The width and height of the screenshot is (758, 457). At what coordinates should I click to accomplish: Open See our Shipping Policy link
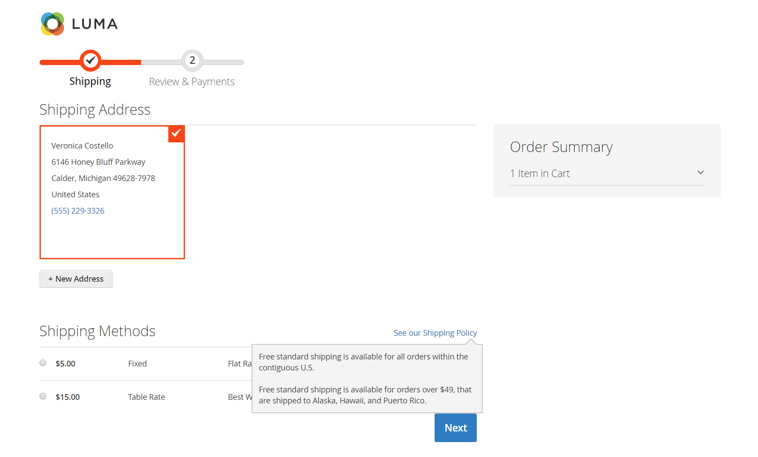point(435,333)
